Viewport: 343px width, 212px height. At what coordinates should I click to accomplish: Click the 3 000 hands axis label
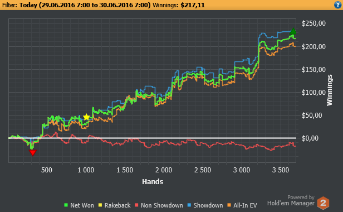pos(242,170)
